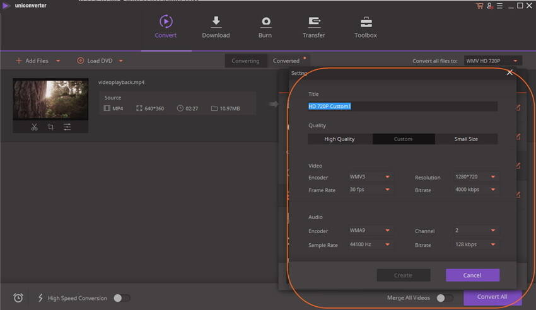The height and width of the screenshot is (310, 536).
Task: Open the hamburger menu icon
Action: (x=500, y=6)
